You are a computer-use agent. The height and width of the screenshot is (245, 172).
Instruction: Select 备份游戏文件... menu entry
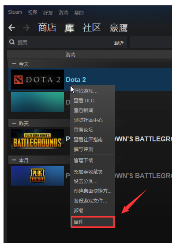coord(93,201)
